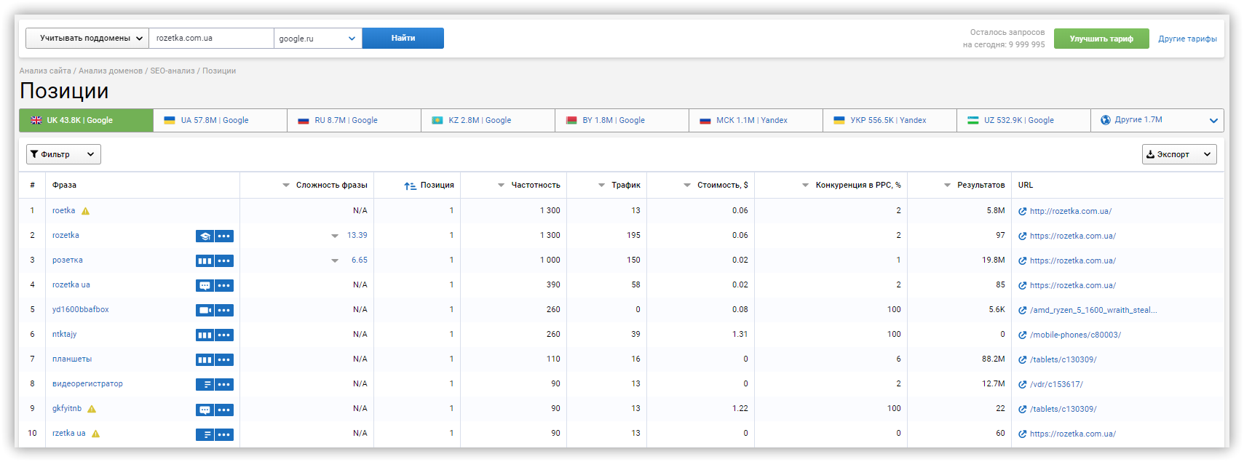Click the chat bubble icon in gkfyitnb row
The image size is (1244, 462).
205,410
